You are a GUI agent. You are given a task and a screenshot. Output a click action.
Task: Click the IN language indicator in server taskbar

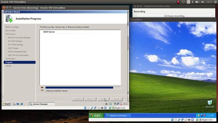[106, 104]
